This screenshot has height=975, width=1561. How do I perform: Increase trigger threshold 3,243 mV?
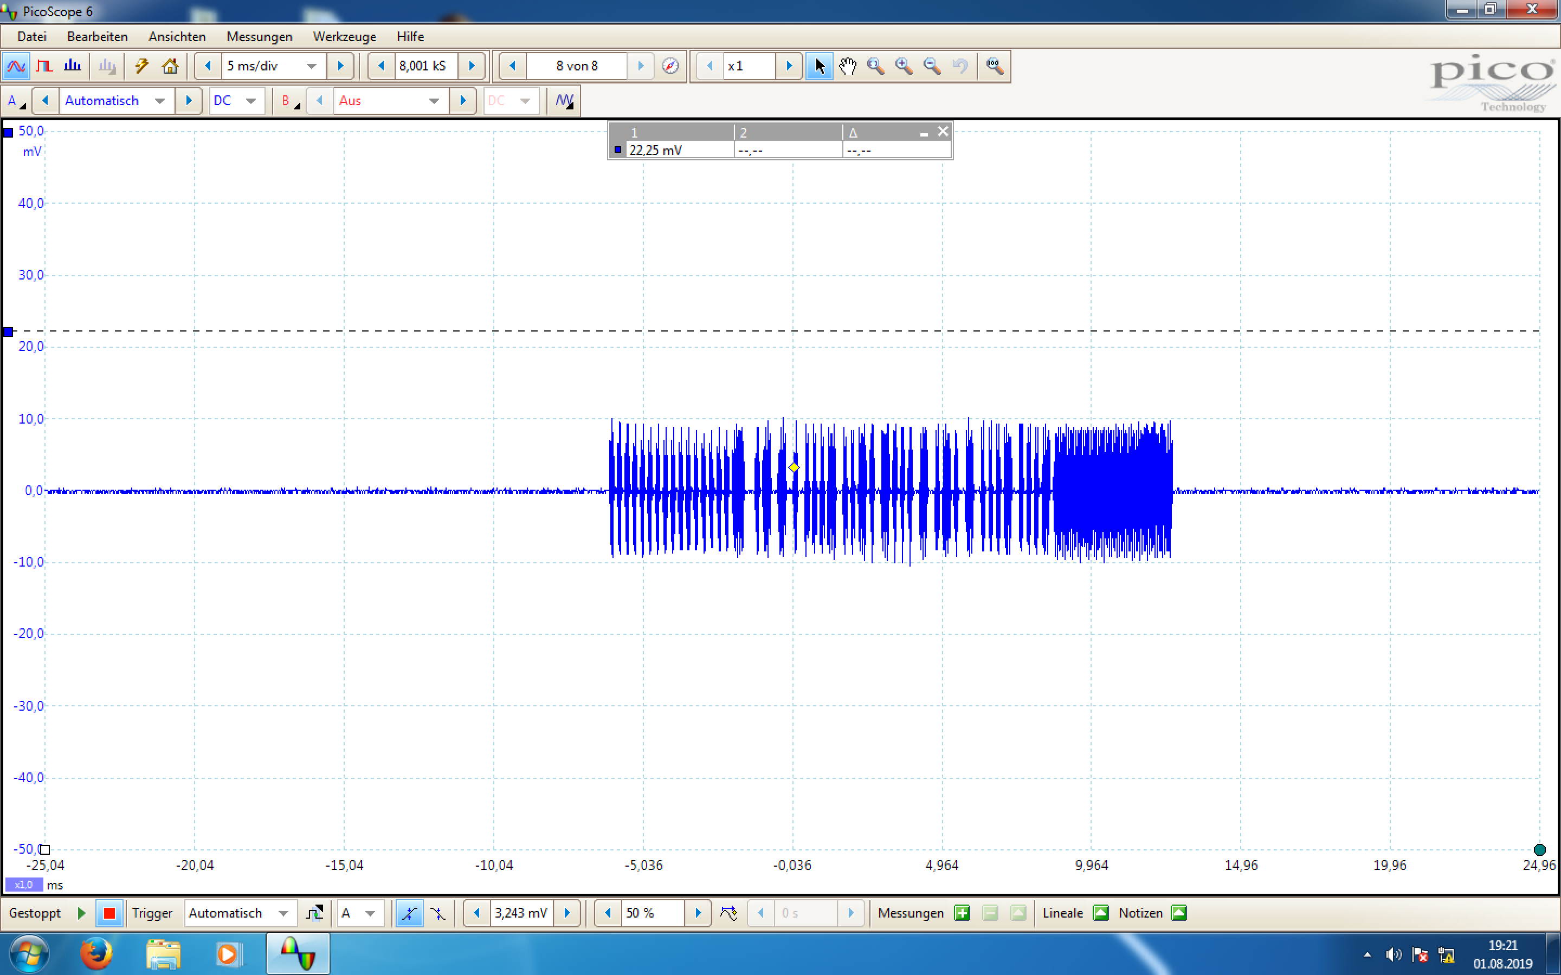click(x=567, y=913)
